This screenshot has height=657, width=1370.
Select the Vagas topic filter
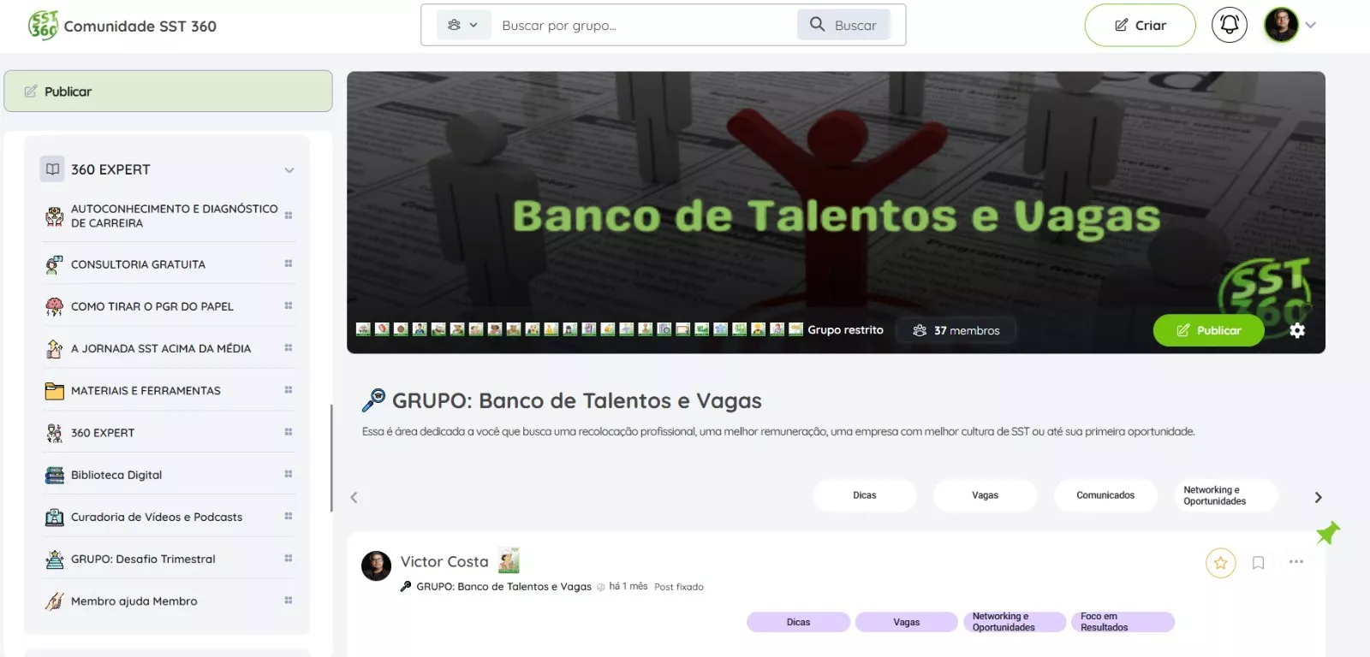coord(985,495)
